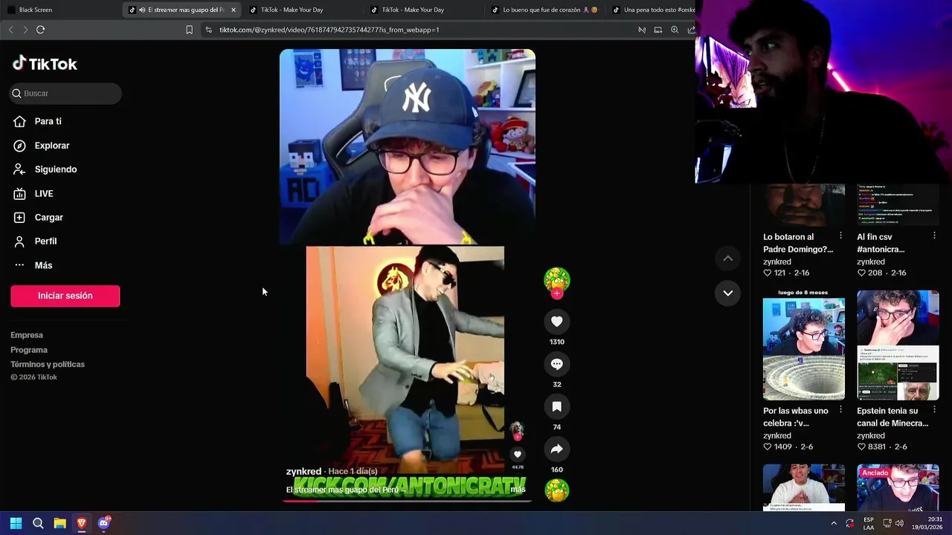Open comments showing 32
952x535 pixels.
[556, 364]
